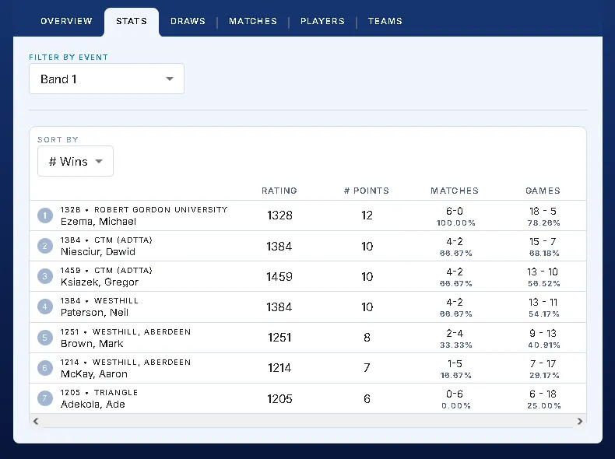Click the 13 - 11 games record
The image size is (615, 459).
pyautogui.click(x=543, y=302)
